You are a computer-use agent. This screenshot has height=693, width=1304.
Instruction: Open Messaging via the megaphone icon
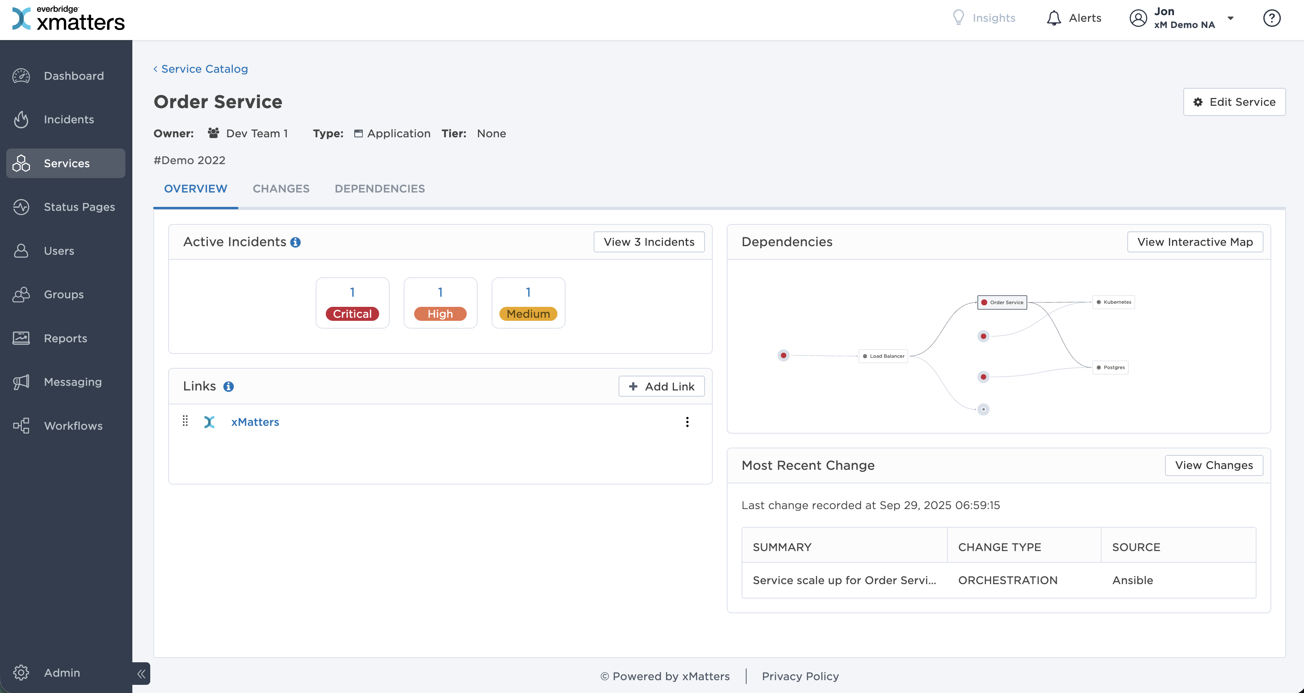click(x=21, y=382)
